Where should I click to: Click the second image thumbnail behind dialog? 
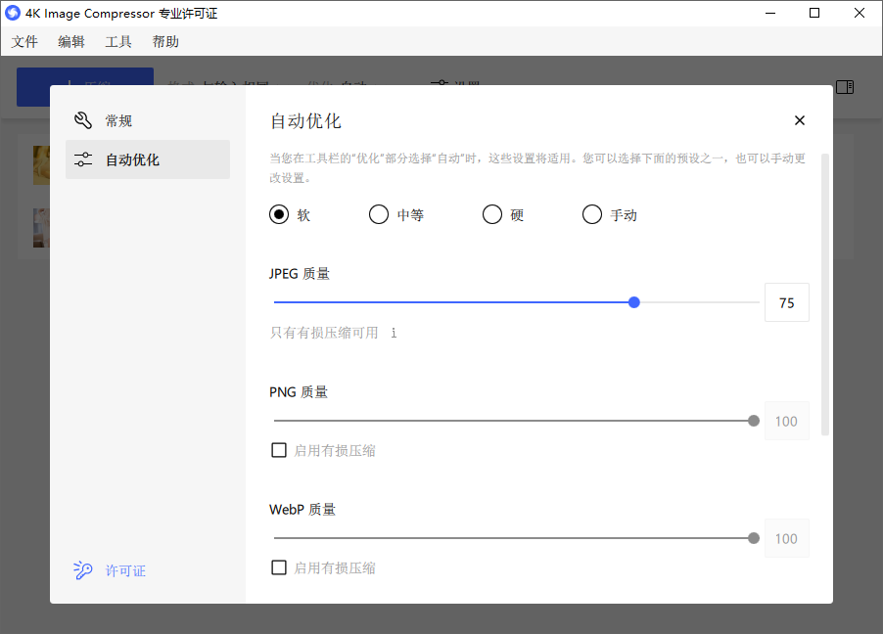pos(42,228)
